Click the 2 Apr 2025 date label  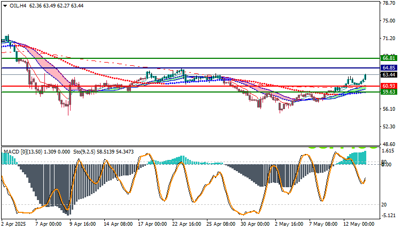(x=13, y=224)
